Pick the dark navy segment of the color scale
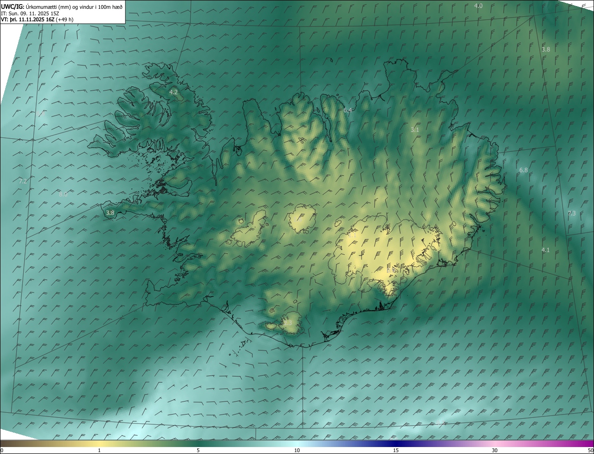The width and height of the screenshot is (594, 454). [x=396, y=443]
